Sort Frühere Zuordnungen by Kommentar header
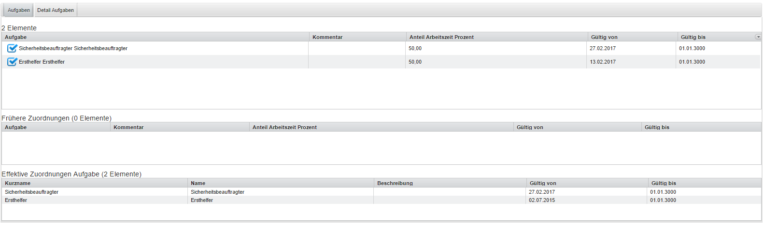This screenshot has width=765, height=228. pyautogui.click(x=128, y=127)
